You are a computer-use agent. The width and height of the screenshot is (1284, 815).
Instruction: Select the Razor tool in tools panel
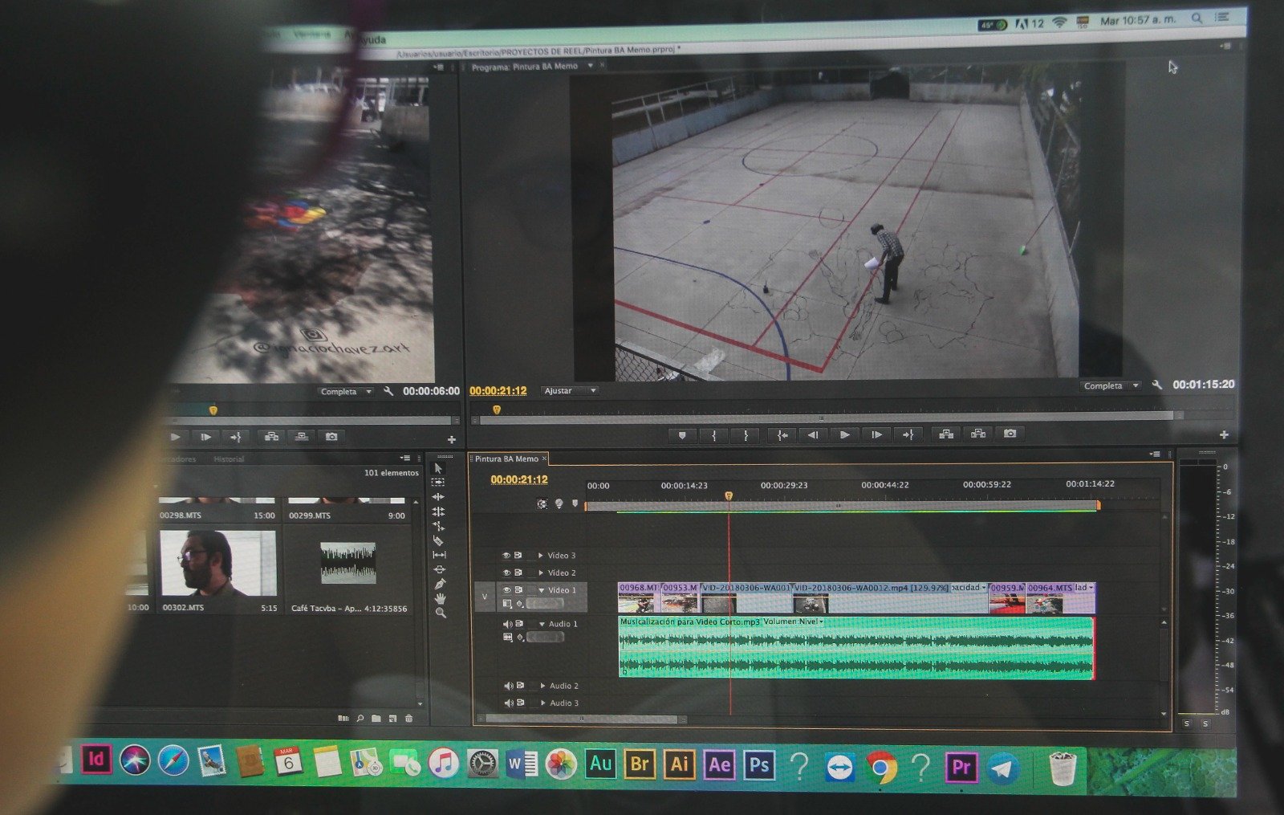coord(438,540)
